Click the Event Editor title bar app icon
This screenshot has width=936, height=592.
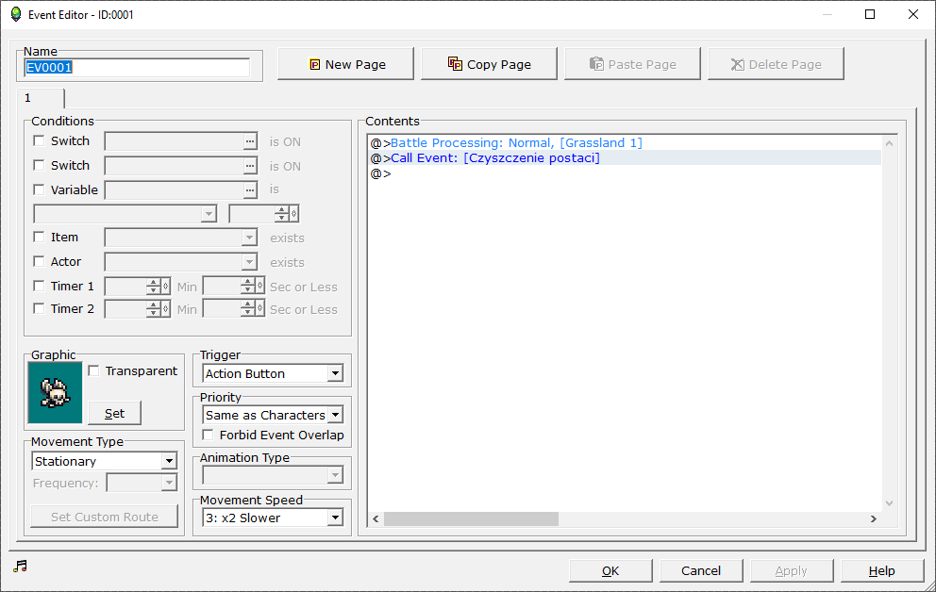[x=16, y=14]
